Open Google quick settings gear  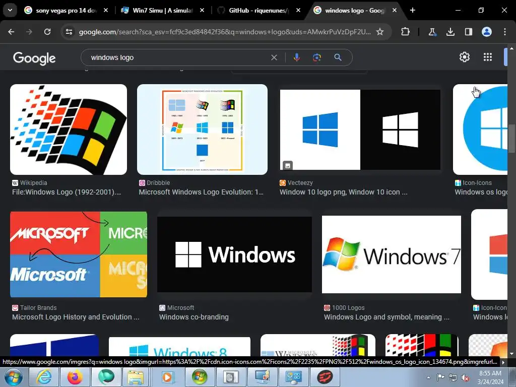point(464,57)
